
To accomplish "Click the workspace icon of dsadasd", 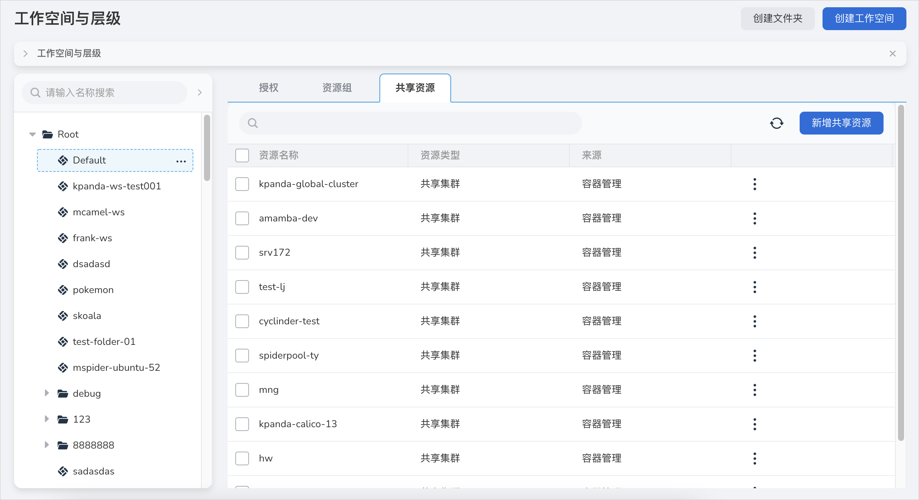I will tap(63, 264).
